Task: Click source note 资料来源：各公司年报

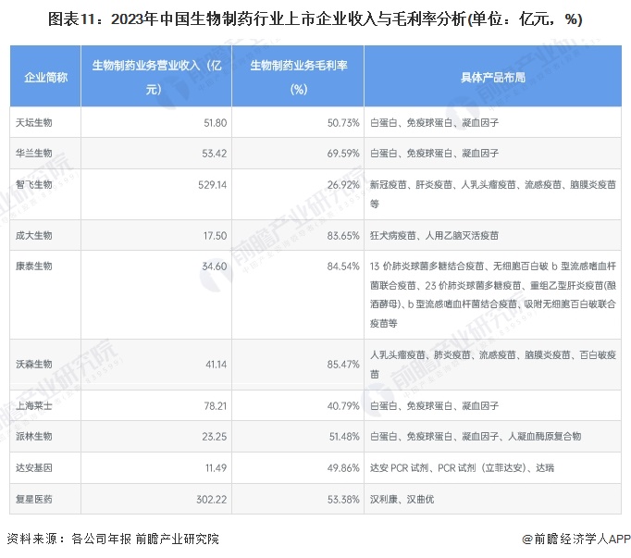Action: tap(113, 539)
